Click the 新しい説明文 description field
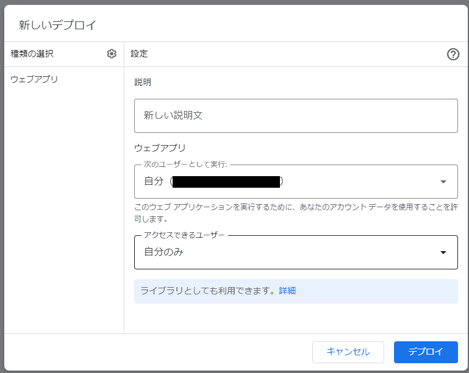This screenshot has width=469, height=373. [x=296, y=115]
